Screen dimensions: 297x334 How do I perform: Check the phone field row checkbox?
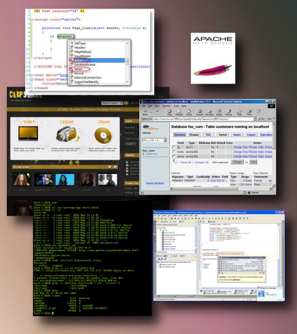(174, 157)
